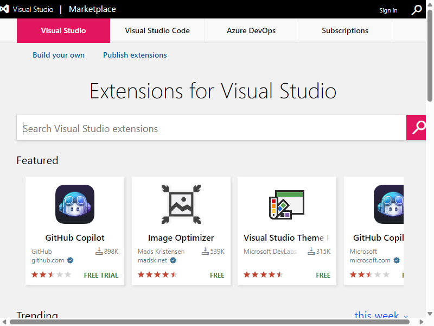434x326 pixels.
Task: Click download icon beside 539K
Action: (205, 251)
